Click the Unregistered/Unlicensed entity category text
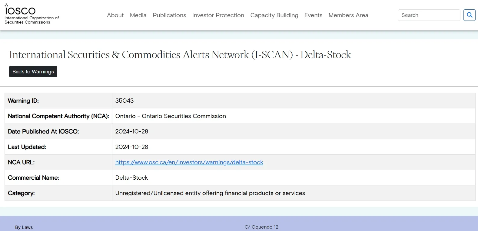 click(x=210, y=193)
